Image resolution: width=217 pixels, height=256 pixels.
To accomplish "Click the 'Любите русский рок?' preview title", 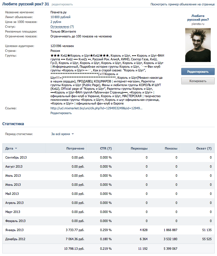I will point(198,18).
